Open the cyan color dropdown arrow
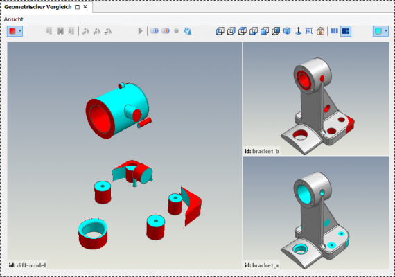 pyautogui.click(x=386, y=31)
